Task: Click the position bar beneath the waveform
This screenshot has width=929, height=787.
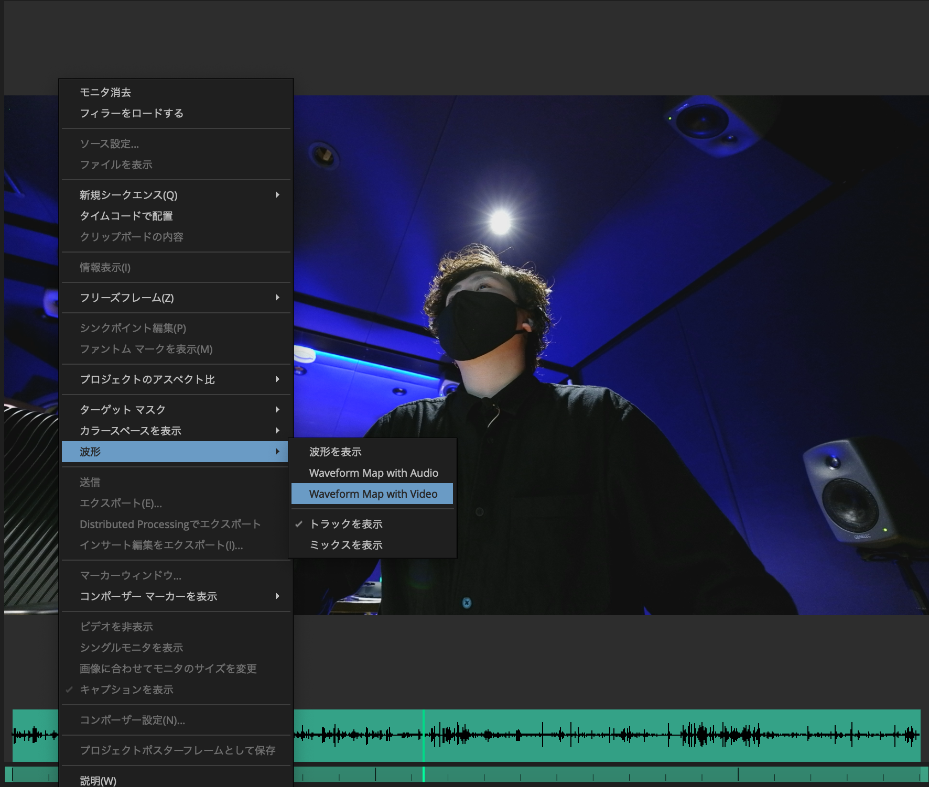Action: click(577, 774)
